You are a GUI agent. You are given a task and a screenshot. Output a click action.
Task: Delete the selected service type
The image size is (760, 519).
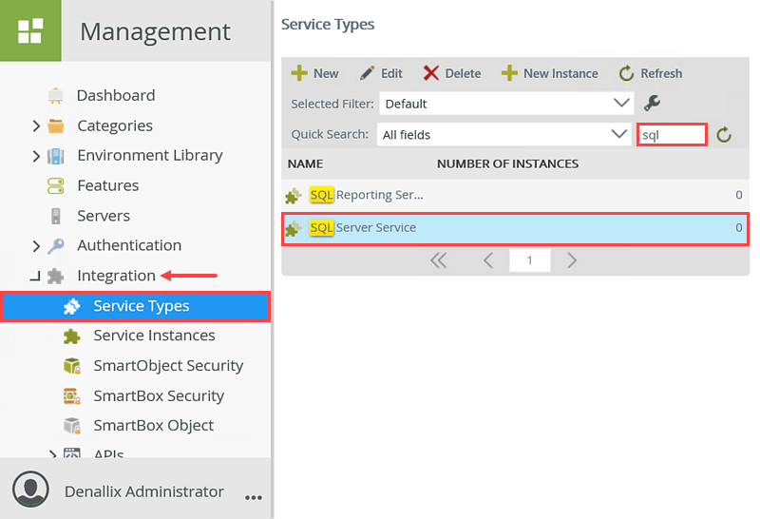tap(451, 73)
